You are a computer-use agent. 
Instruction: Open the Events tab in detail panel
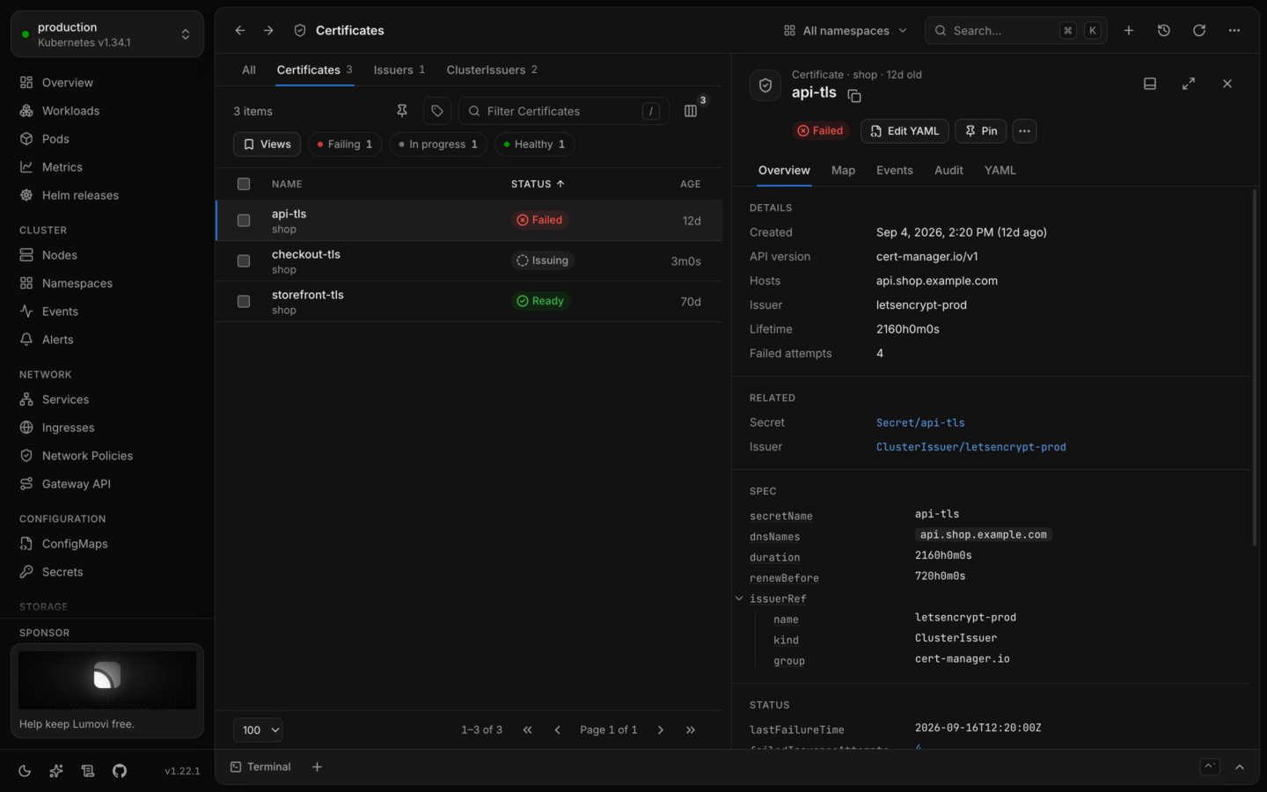(x=895, y=171)
